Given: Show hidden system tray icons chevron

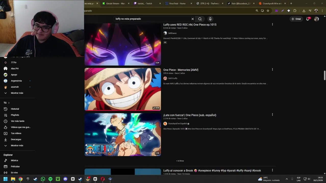Looking at the screenshot, I should [x=287, y=179].
